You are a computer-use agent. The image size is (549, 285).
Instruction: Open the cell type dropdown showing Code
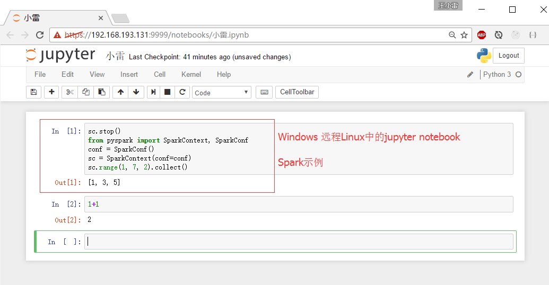[221, 92]
